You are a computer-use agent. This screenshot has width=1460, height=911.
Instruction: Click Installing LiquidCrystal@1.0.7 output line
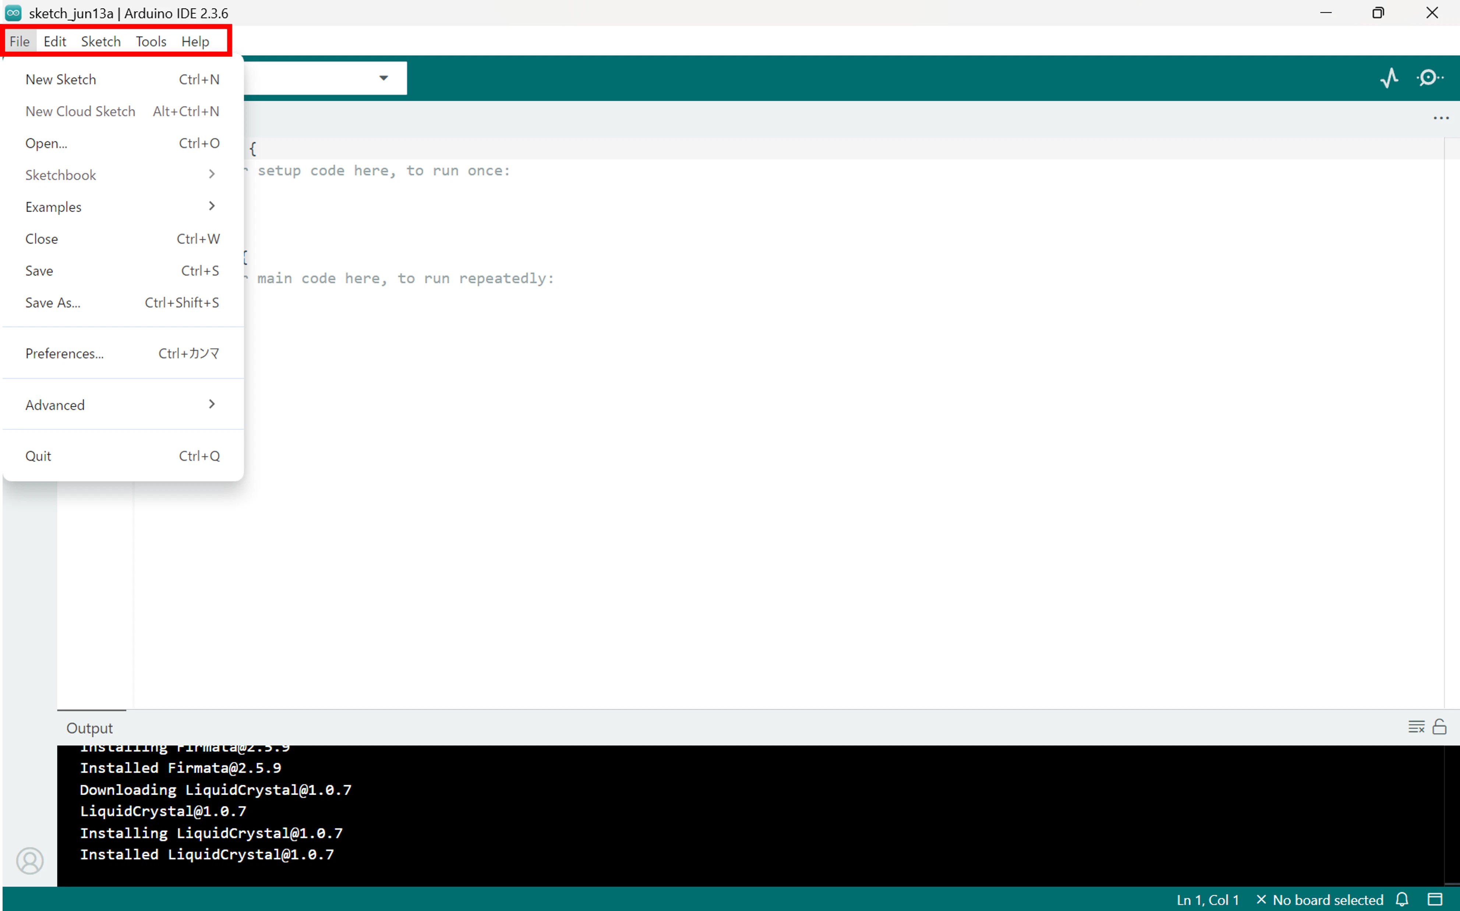coord(211,833)
